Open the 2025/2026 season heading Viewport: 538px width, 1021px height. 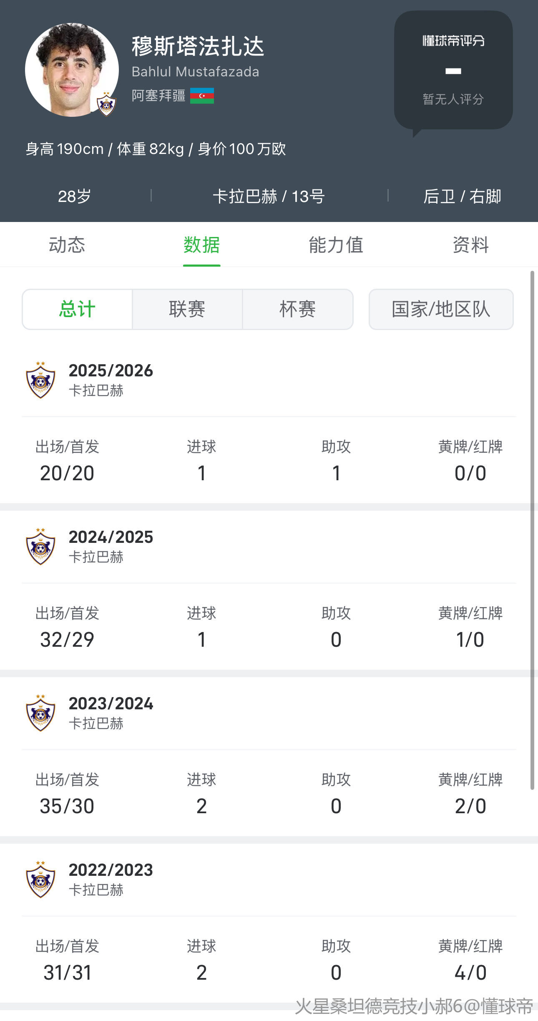(x=111, y=371)
